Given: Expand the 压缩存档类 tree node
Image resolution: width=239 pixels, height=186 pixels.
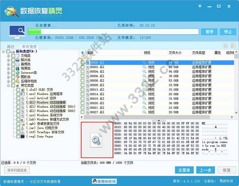Looking at the screenshot, I should point(8,81).
